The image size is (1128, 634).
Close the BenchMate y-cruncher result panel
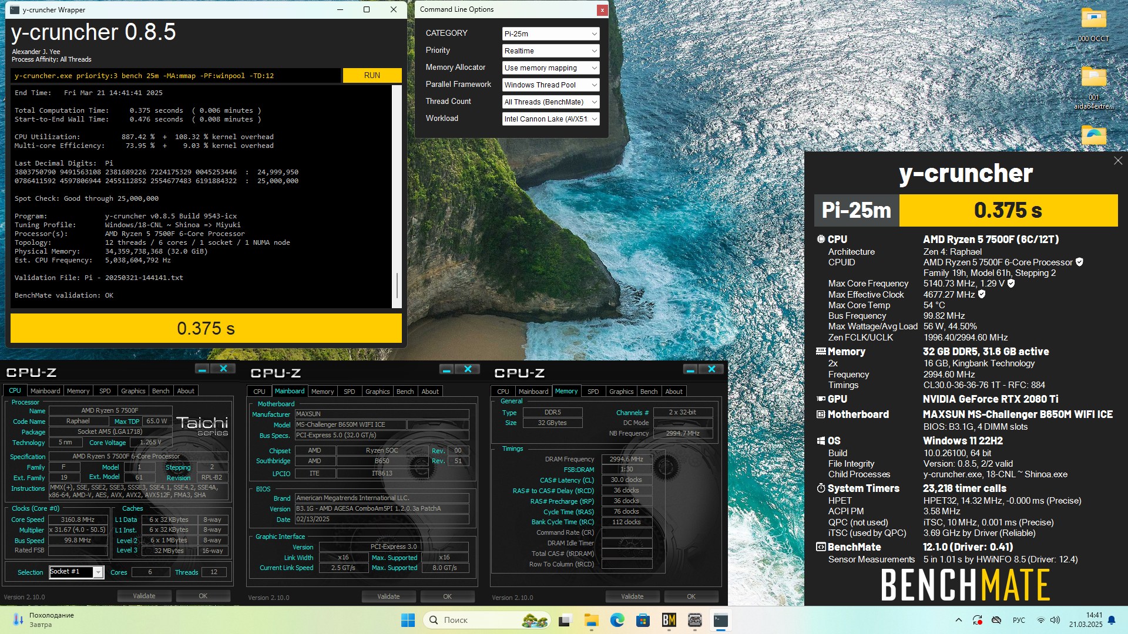[1117, 161]
